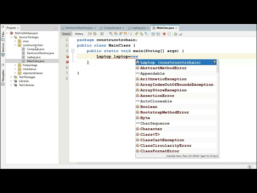Viewport: 257px width, 193px height.
Task: Click the History view button
Action: pos(79,34)
